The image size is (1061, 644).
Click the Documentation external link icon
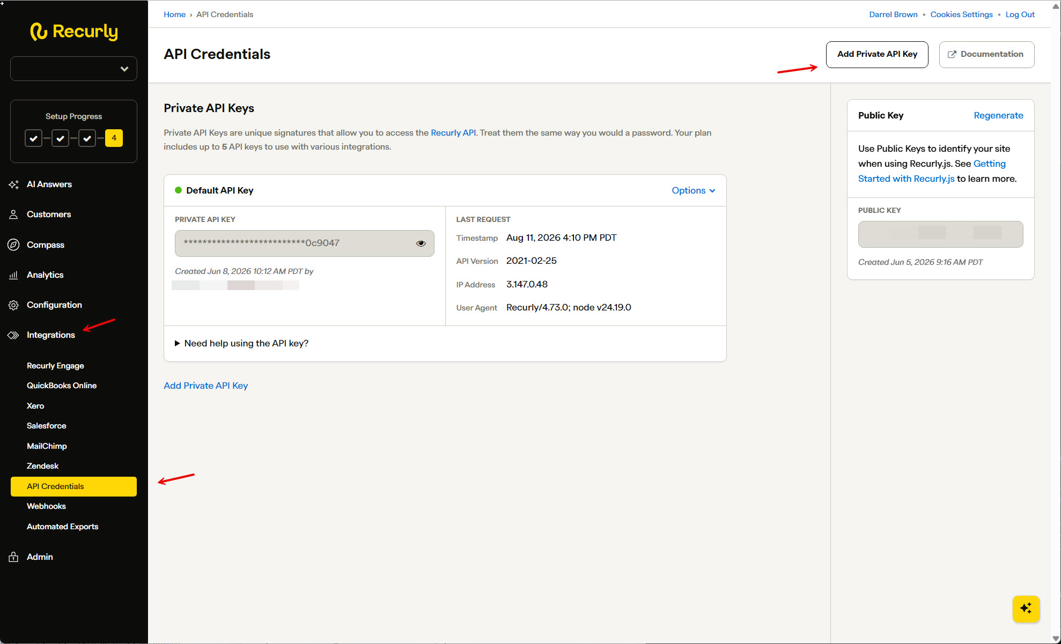click(952, 55)
